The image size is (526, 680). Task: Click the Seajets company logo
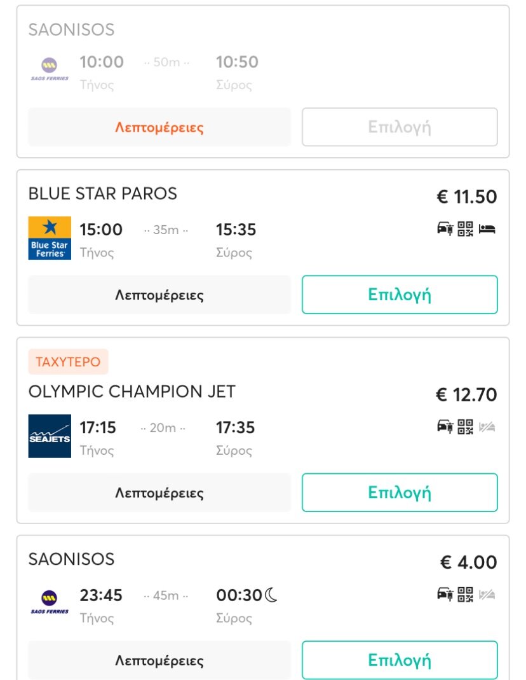click(x=50, y=436)
